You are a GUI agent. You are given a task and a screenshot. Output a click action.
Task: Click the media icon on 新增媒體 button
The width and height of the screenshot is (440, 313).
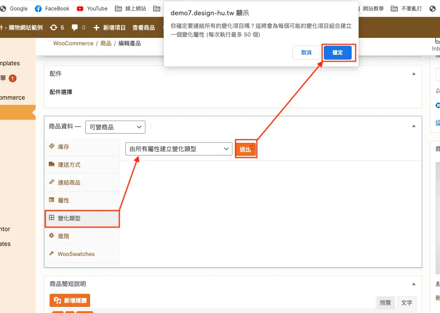[57, 300]
